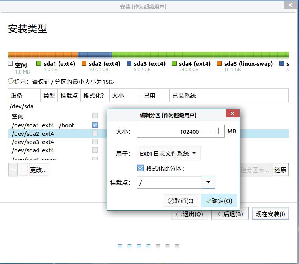Click the green sda1 legend swatch
This screenshot has height=264, width=299.
[39, 63]
